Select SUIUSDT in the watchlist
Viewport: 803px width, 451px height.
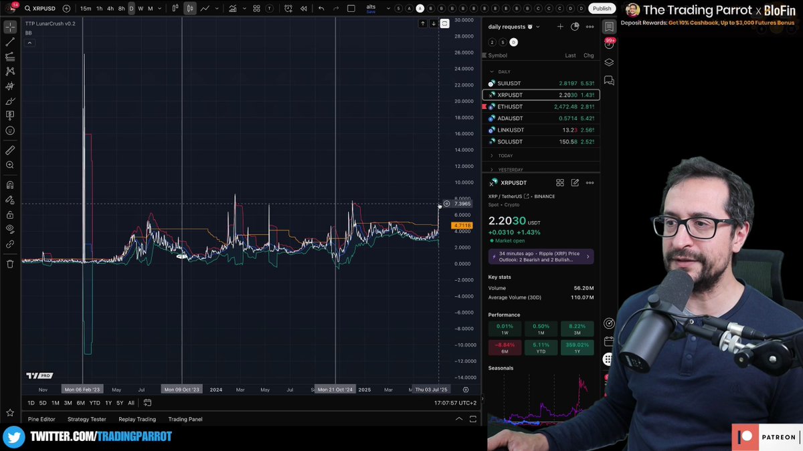(541, 84)
